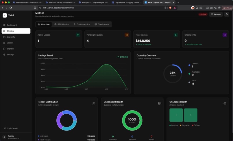Viewport: 233px width, 141px height.
Task: Reload the page with browser reload icon
Action: pos(11,8)
